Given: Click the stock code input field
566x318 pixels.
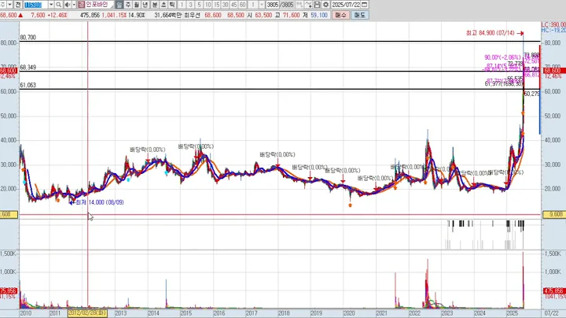Looking at the screenshot, I should [x=35, y=5].
